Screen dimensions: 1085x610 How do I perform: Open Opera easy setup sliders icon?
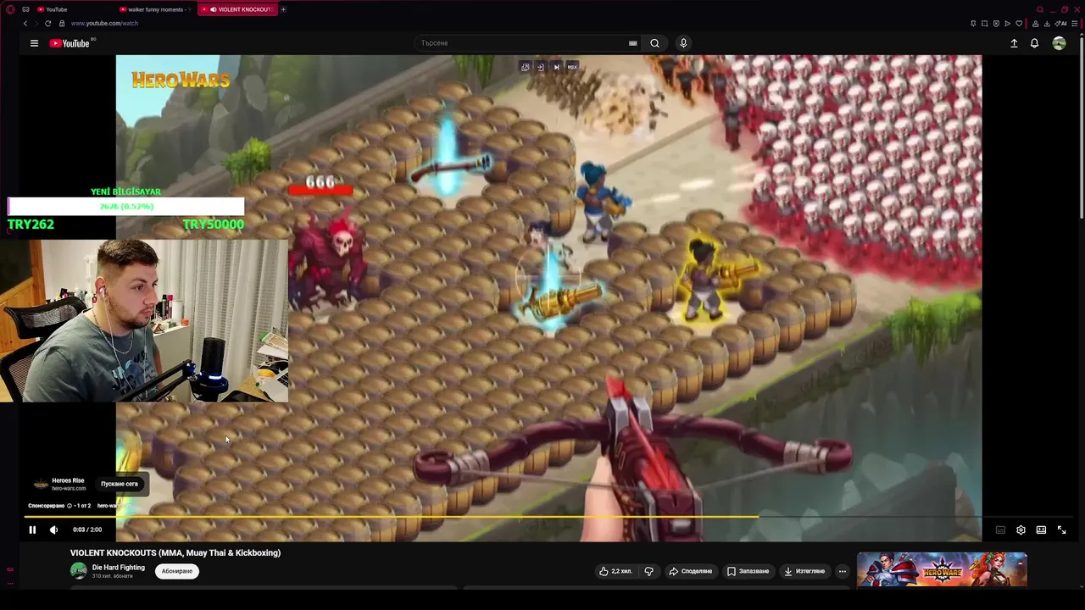(1074, 24)
